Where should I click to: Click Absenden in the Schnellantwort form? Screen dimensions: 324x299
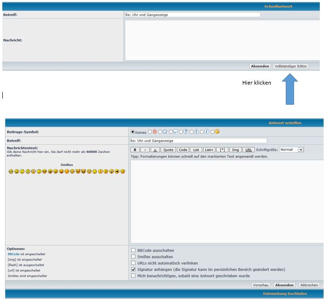pyautogui.click(x=260, y=66)
